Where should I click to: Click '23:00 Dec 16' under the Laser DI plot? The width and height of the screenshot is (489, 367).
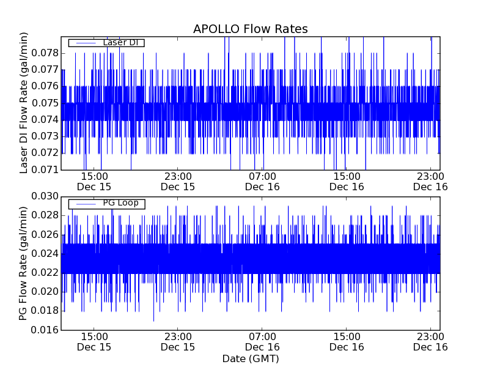coord(430,182)
